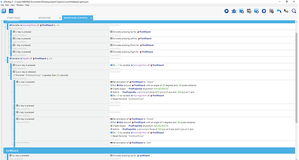Screen dimensions: 299x160
Task: Select 'Variable Health of FireWizard is ≥ 0' condition
Action: tap(31, 59)
